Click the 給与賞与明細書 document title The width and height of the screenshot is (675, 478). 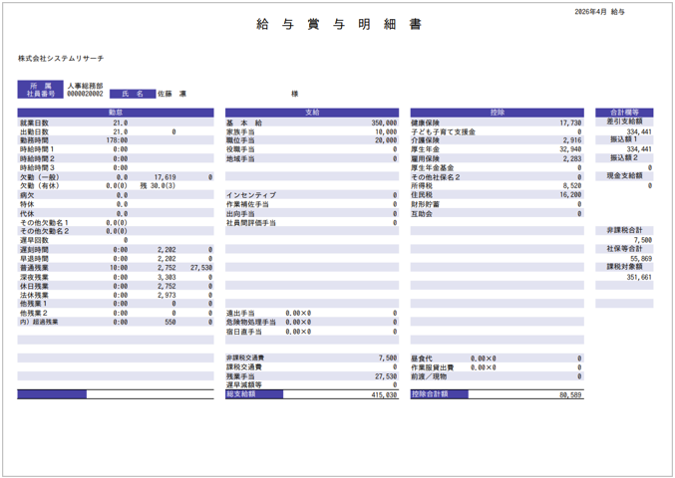[337, 25]
